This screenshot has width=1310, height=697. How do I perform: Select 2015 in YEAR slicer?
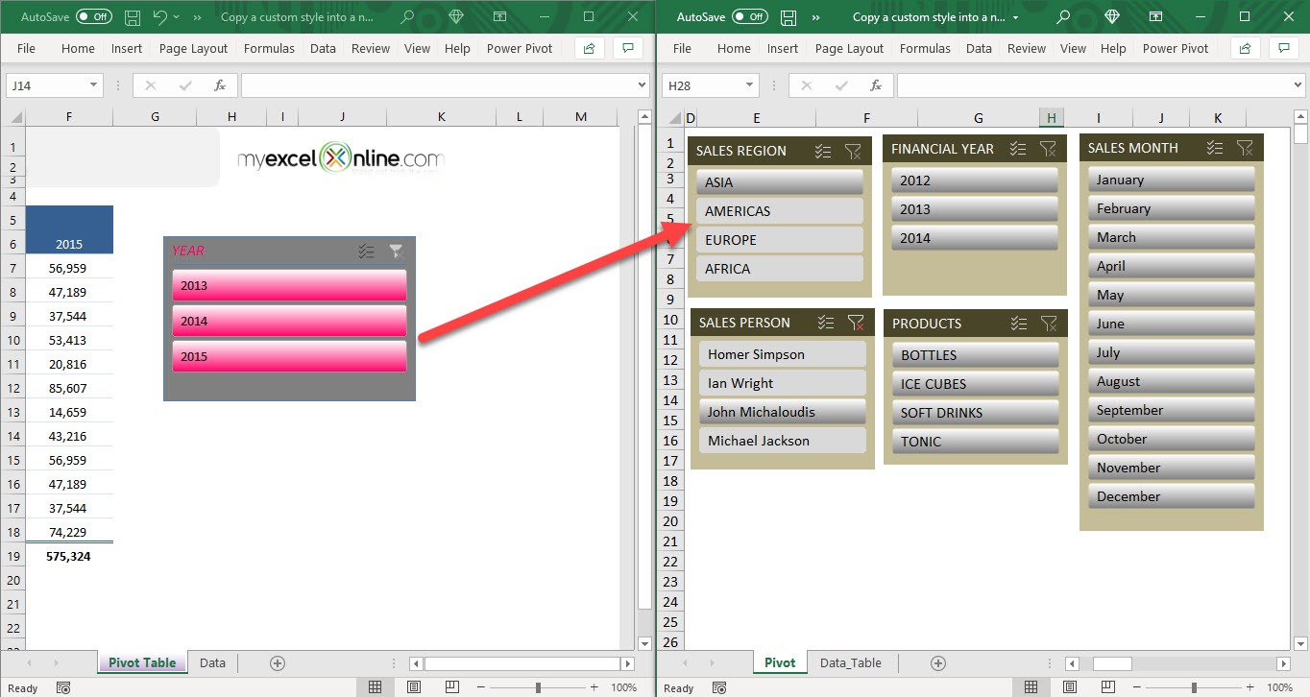tap(289, 356)
